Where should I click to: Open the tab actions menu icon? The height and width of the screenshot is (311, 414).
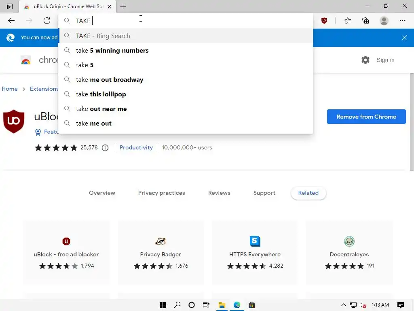(x=10, y=6)
